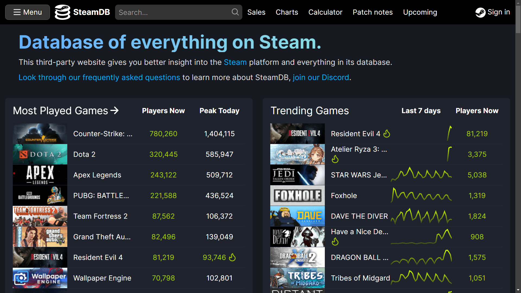The height and width of the screenshot is (293, 521).
Task: Click the Dota 2 thumbnail
Action: click(40, 154)
